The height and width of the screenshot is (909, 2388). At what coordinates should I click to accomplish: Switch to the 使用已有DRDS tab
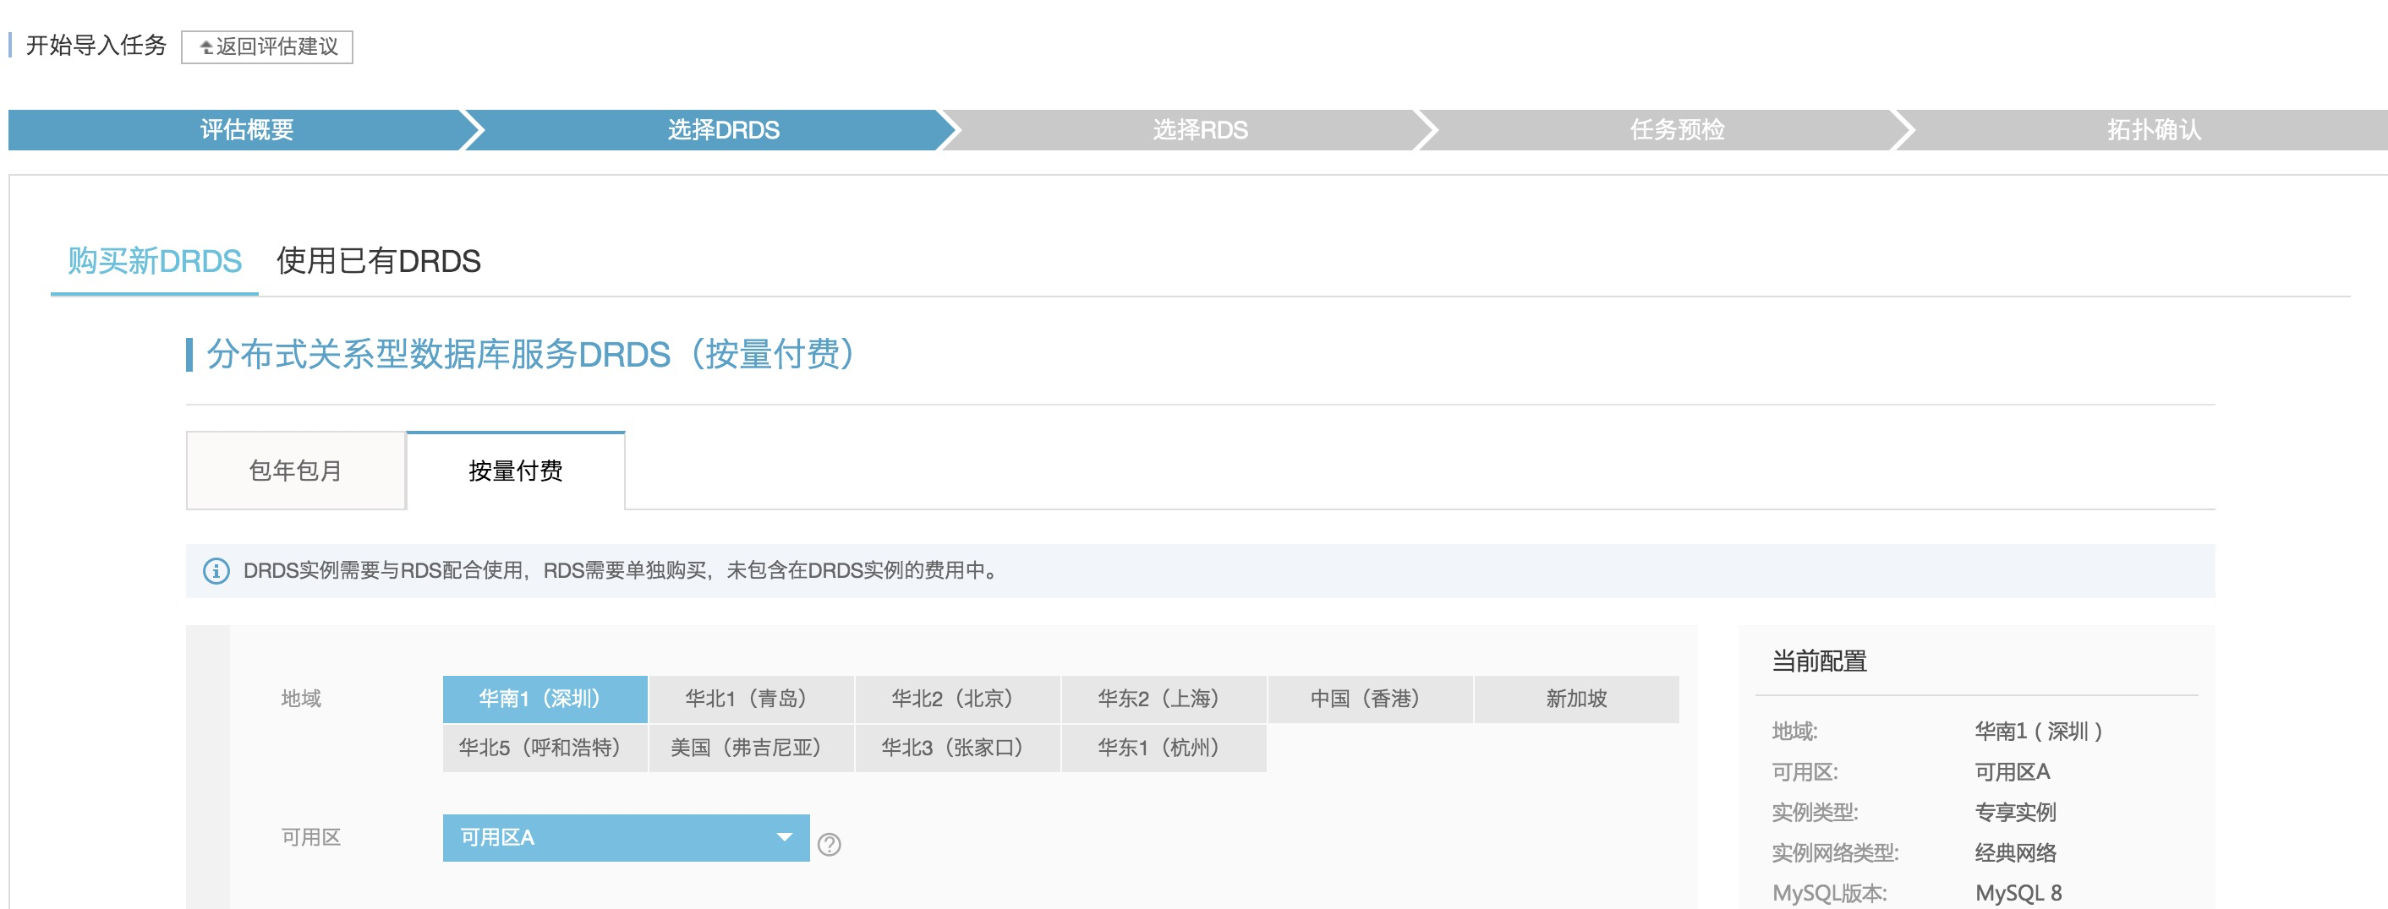click(x=378, y=261)
